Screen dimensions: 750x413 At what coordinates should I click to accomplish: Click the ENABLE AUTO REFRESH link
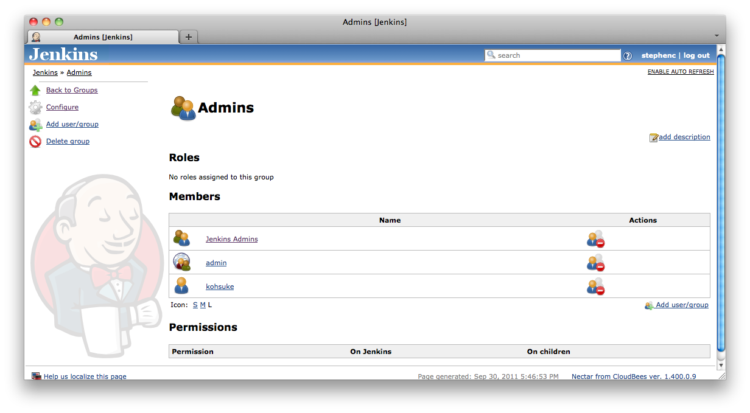point(681,72)
